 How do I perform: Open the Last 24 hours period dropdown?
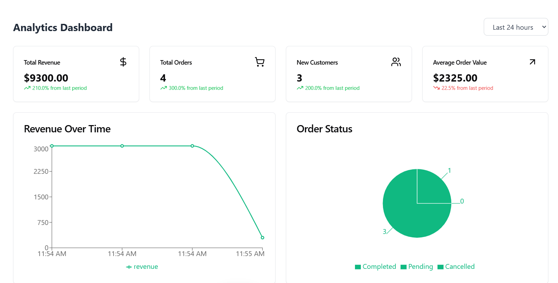516,27
